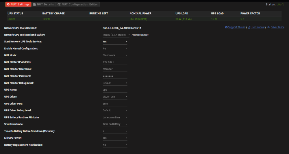Click the gear icon on NUT Settings tab

[8, 4]
